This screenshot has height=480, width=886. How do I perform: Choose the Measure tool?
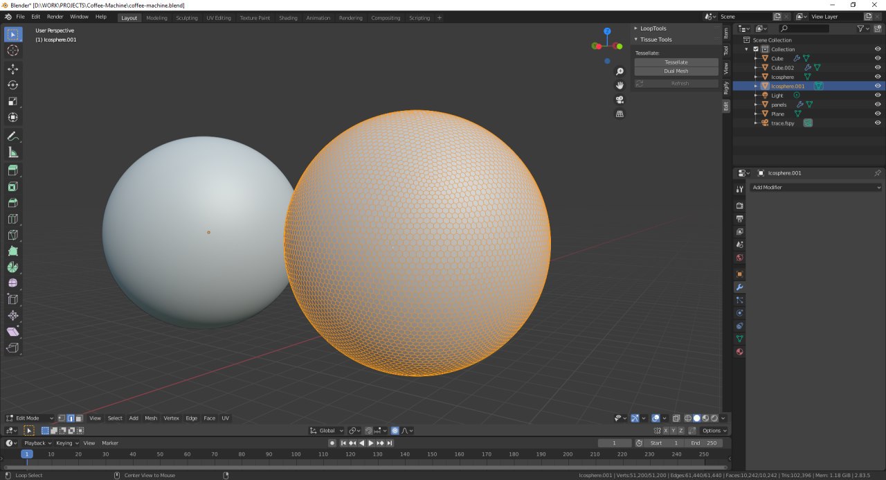13,152
